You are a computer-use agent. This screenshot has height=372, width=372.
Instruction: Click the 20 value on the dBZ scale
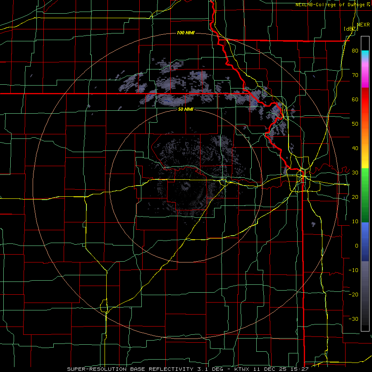point(355,197)
